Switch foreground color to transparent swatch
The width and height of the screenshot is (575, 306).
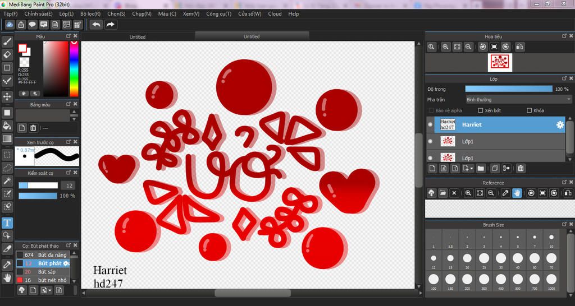[25, 62]
